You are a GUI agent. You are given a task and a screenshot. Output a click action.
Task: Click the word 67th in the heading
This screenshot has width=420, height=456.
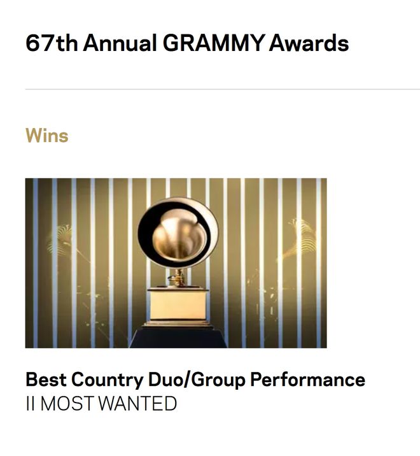(52, 43)
